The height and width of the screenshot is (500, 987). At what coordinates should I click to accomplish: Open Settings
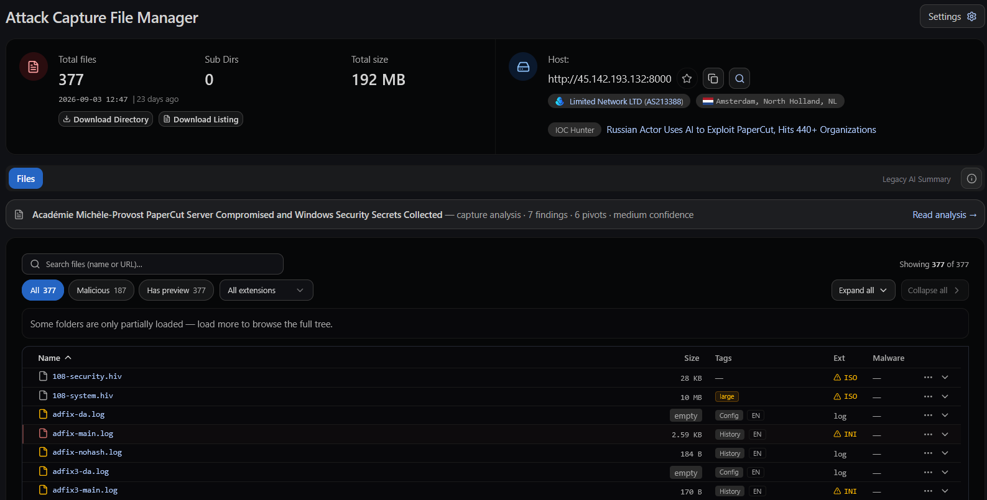[x=952, y=17]
